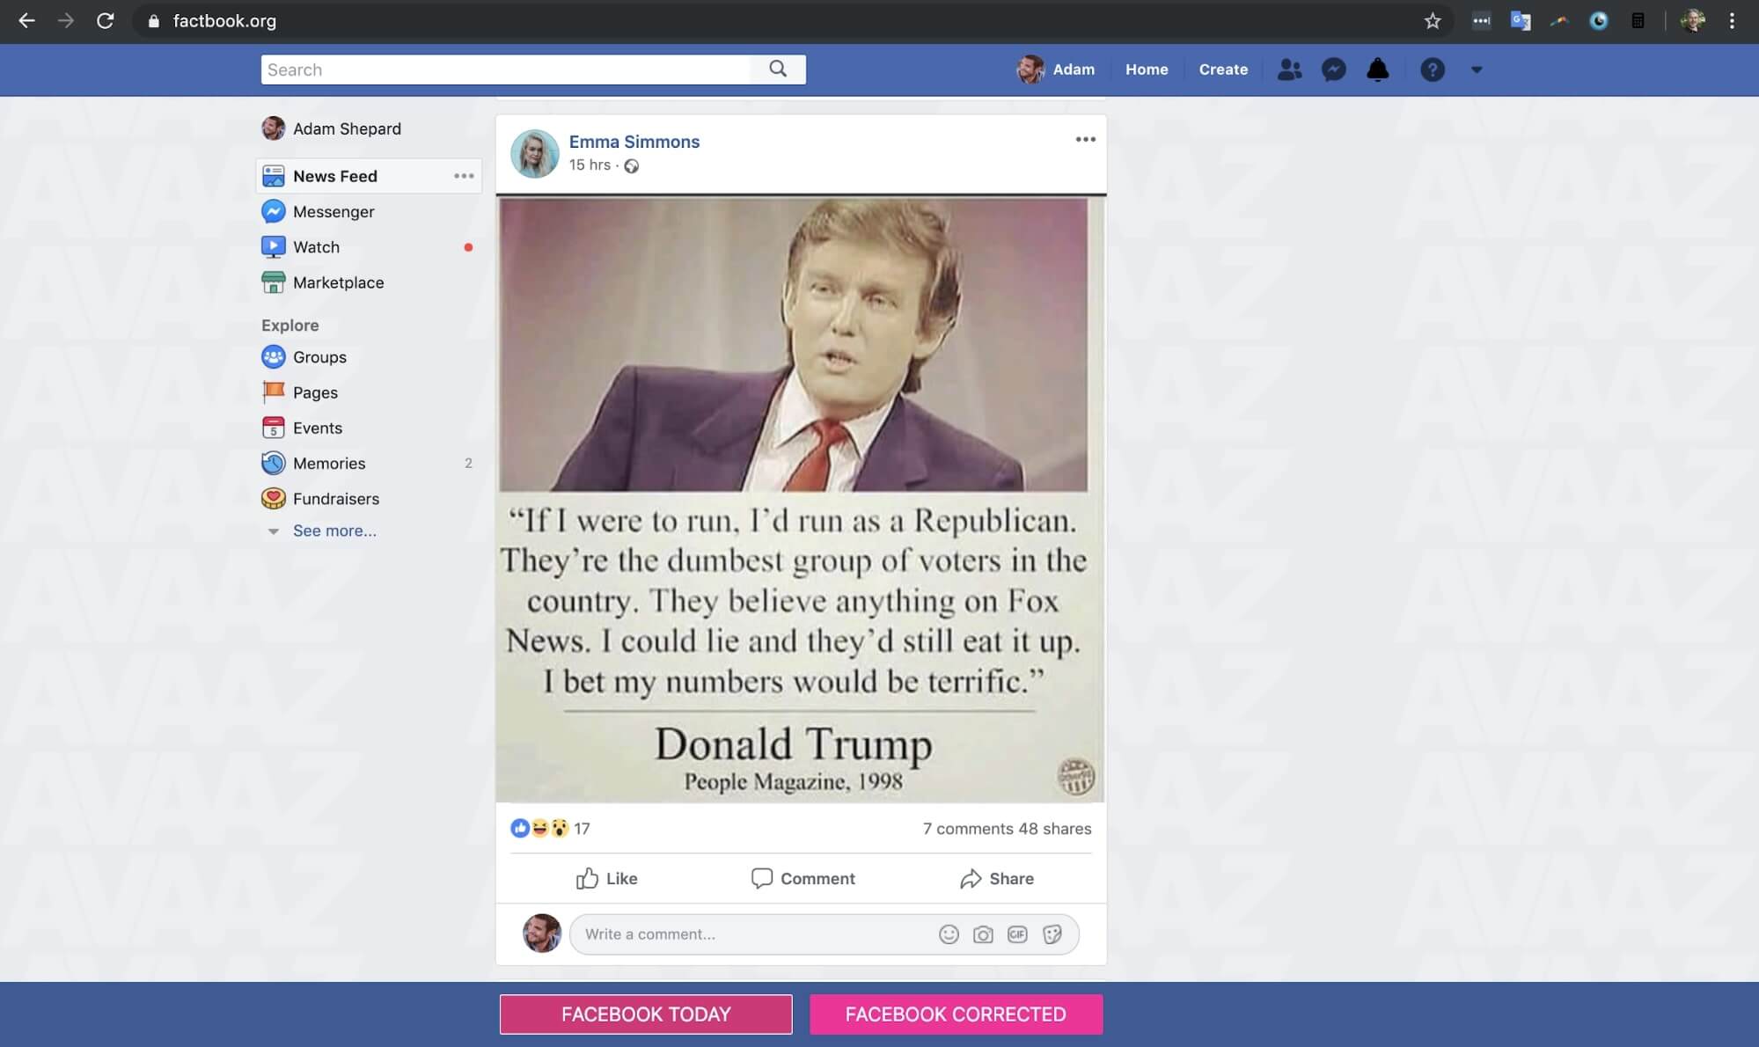
Task: Click the 15 hrs timestamp
Action: pos(590,165)
